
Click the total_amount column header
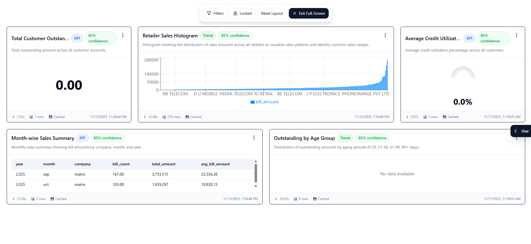point(163,164)
